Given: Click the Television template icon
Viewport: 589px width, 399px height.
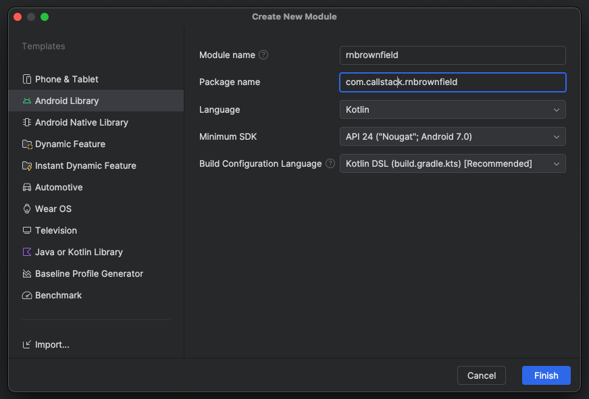Looking at the screenshot, I should point(27,230).
